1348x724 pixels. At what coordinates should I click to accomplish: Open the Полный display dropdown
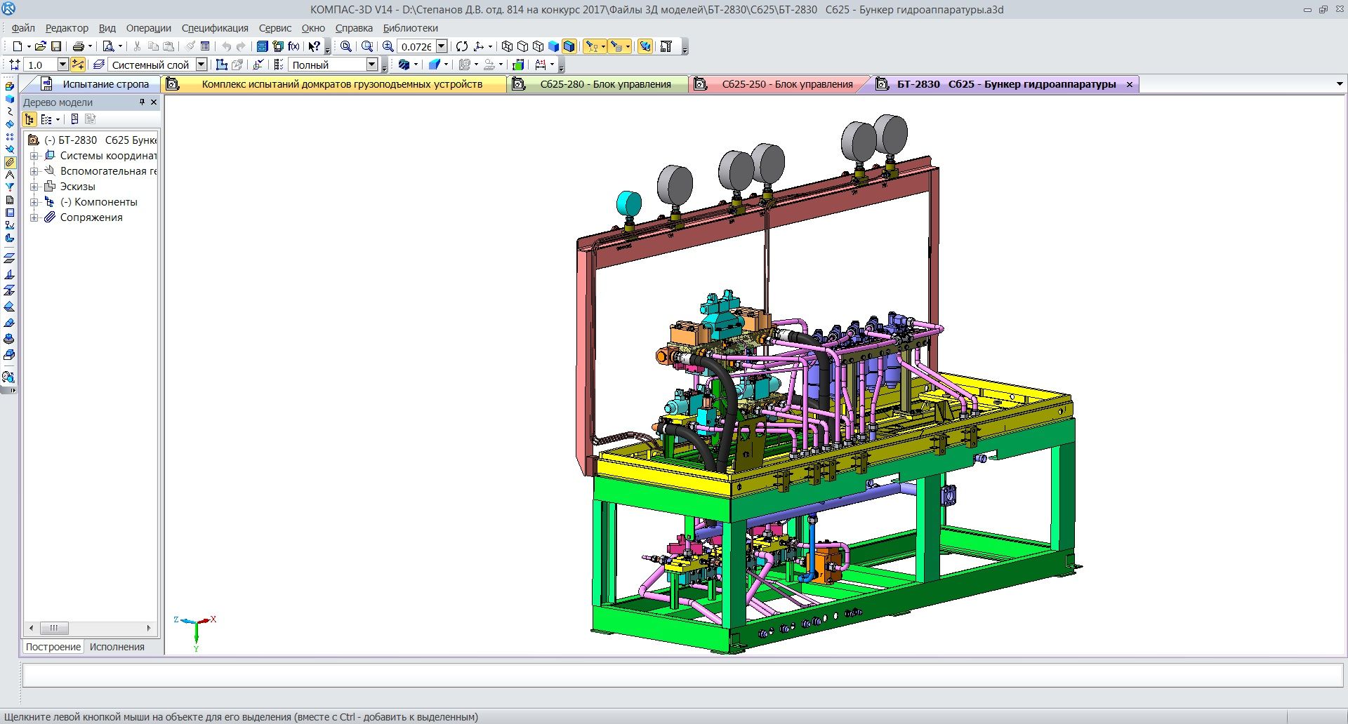(372, 65)
